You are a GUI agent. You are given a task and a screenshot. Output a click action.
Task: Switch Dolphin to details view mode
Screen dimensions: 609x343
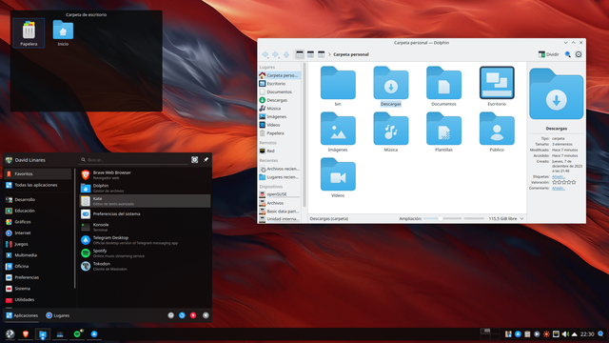click(322, 54)
